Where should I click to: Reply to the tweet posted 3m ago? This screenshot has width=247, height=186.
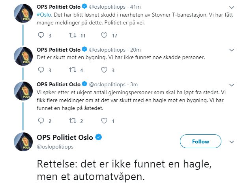tap(41, 121)
